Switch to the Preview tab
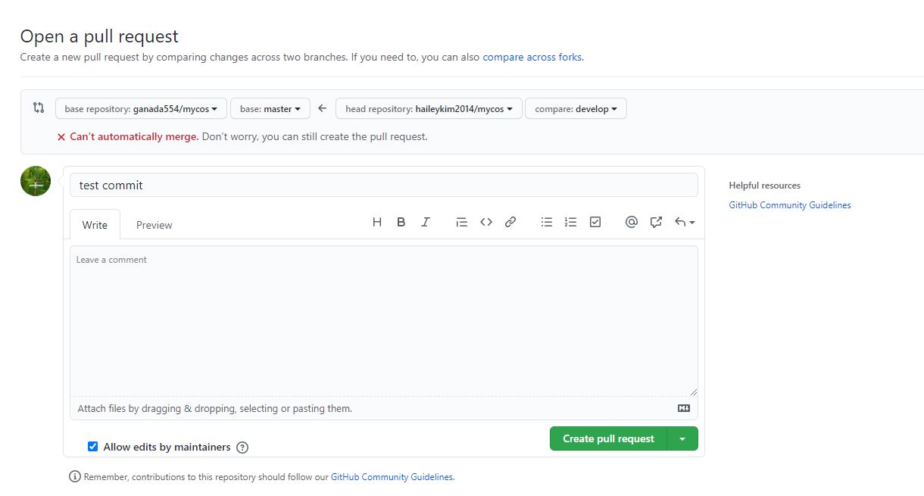Screen dimensions: 924x496 pos(155,225)
